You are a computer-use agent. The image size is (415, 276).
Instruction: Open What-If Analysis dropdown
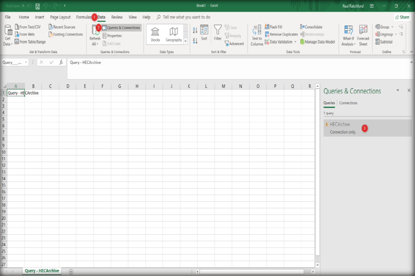click(x=348, y=36)
